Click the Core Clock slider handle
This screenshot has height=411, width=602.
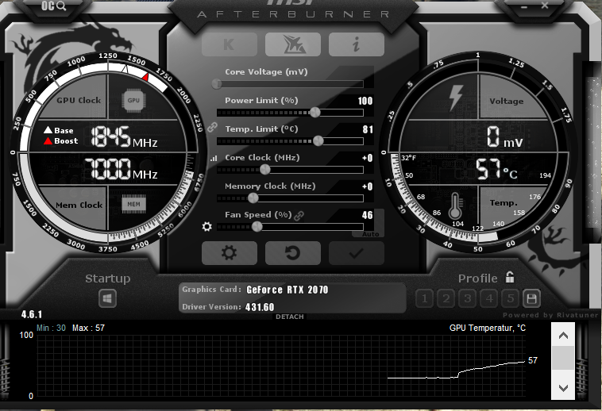coord(265,170)
